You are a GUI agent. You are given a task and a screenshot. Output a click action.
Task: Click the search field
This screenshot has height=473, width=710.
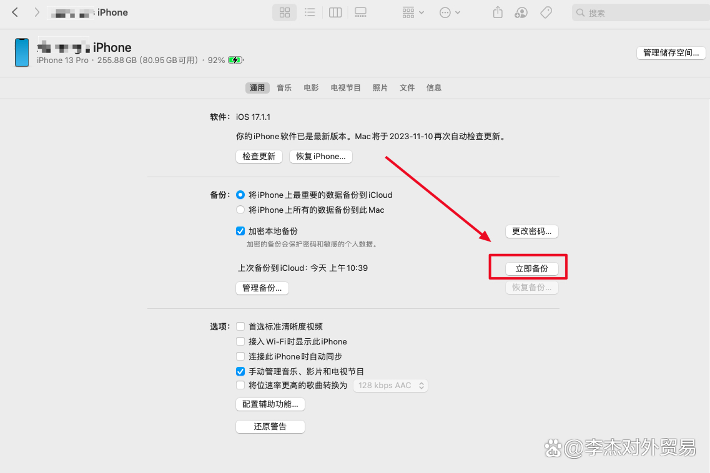point(641,12)
